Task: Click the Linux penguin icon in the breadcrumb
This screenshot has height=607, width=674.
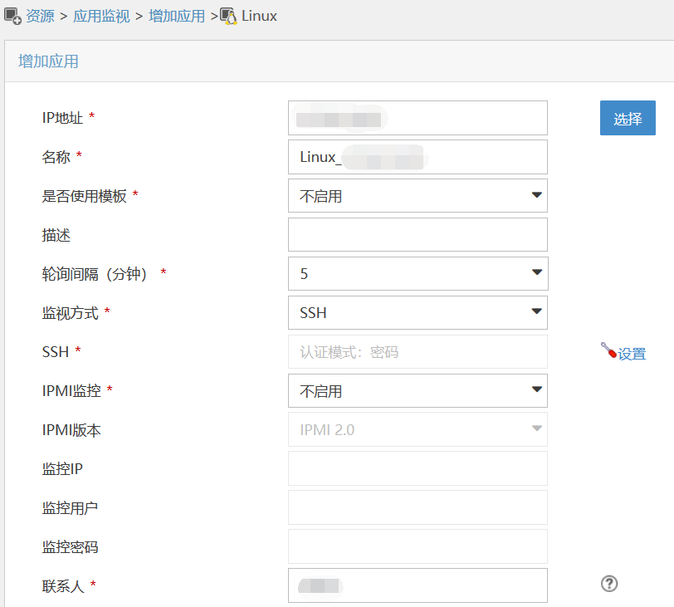Action: [x=229, y=17]
